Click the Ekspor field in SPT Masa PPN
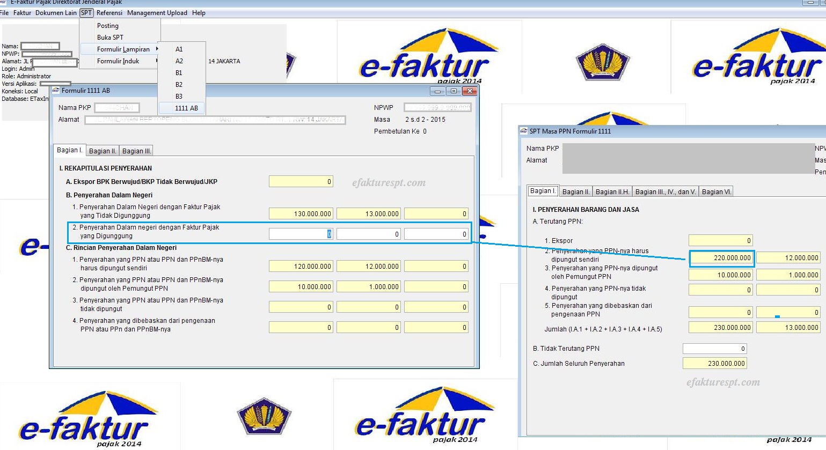Screen dimensions: 826x450 point(721,241)
